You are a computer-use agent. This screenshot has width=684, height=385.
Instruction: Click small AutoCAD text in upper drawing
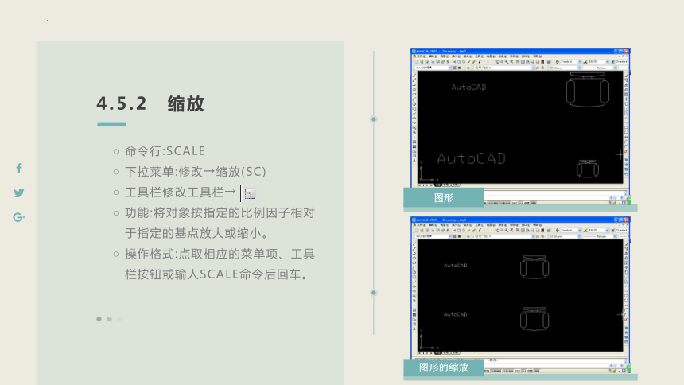[468, 87]
